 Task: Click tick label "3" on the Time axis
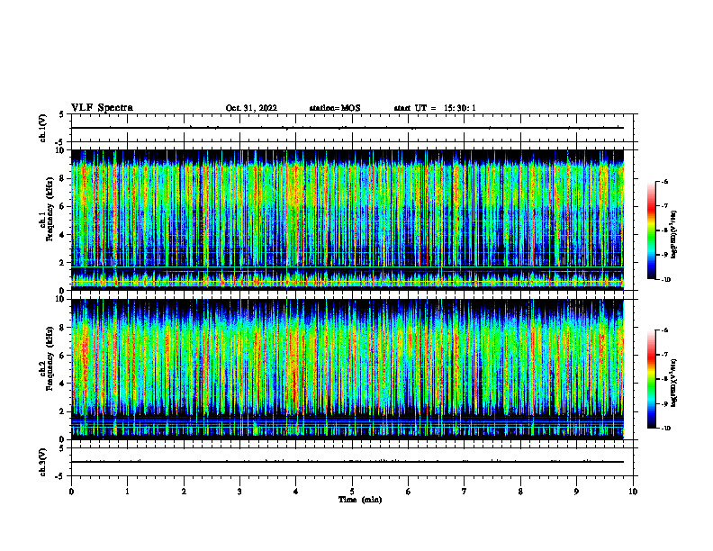coord(239,492)
